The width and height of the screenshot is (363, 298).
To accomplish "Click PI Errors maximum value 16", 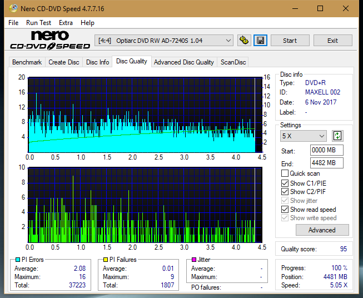I will coord(82,277).
